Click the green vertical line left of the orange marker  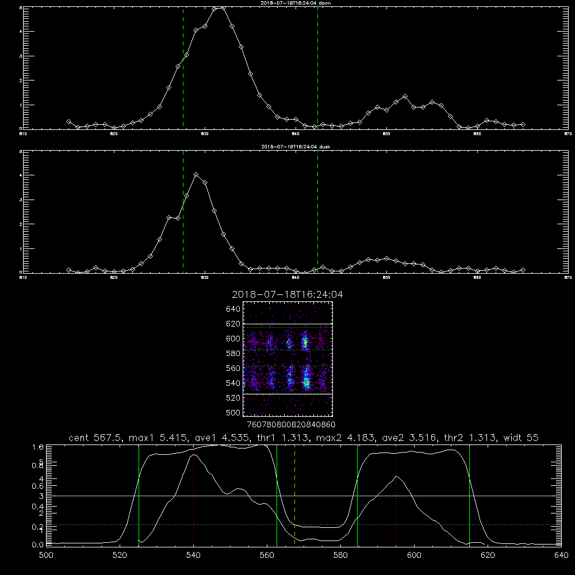click(x=277, y=496)
